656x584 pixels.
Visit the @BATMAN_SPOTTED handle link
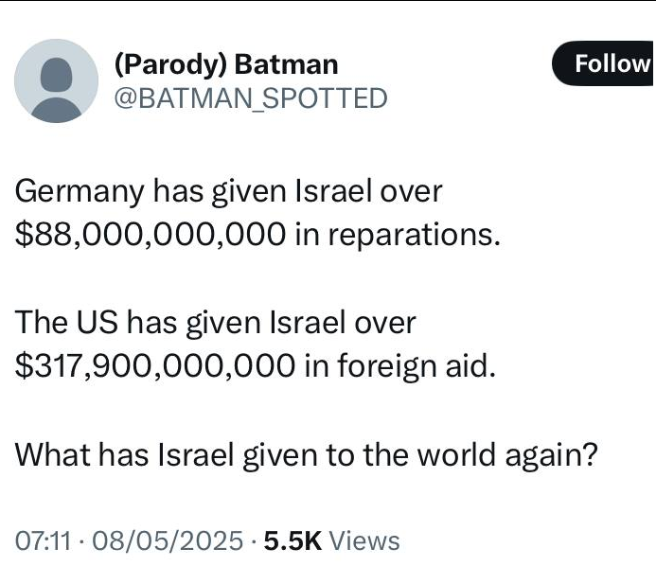pyautogui.click(x=251, y=98)
